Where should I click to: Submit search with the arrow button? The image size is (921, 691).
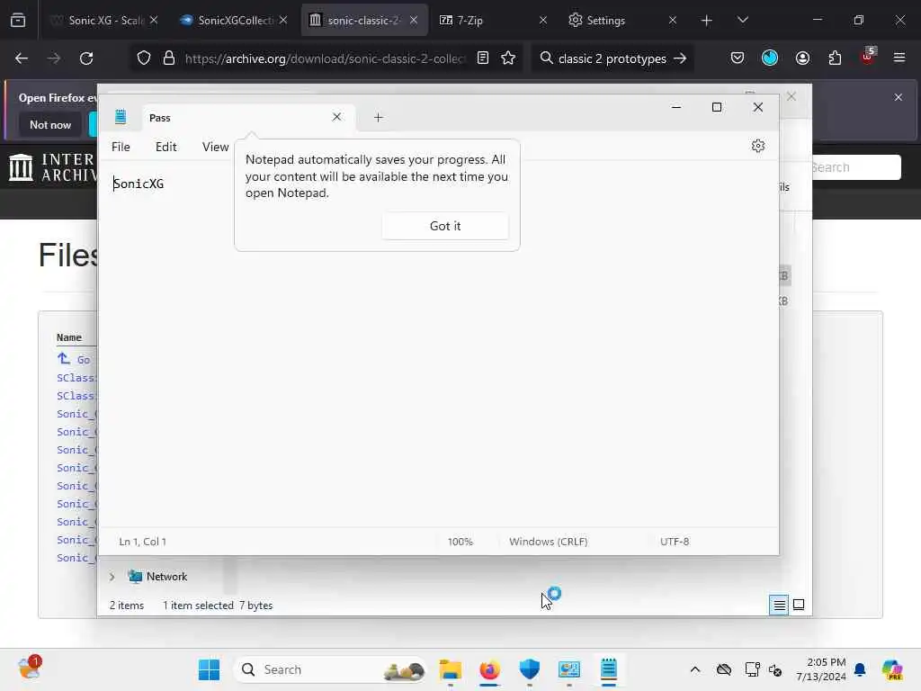(x=680, y=58)
